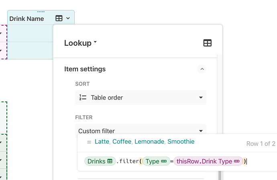
Task: Click the table icon in Lookup panel header
Action: click(x=208, y=43)
